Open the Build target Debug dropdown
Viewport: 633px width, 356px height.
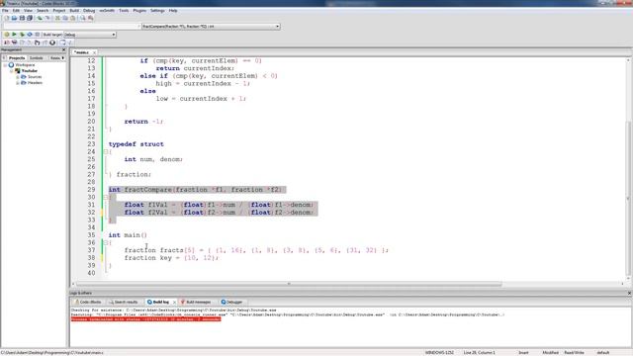[x=90, y=35]
